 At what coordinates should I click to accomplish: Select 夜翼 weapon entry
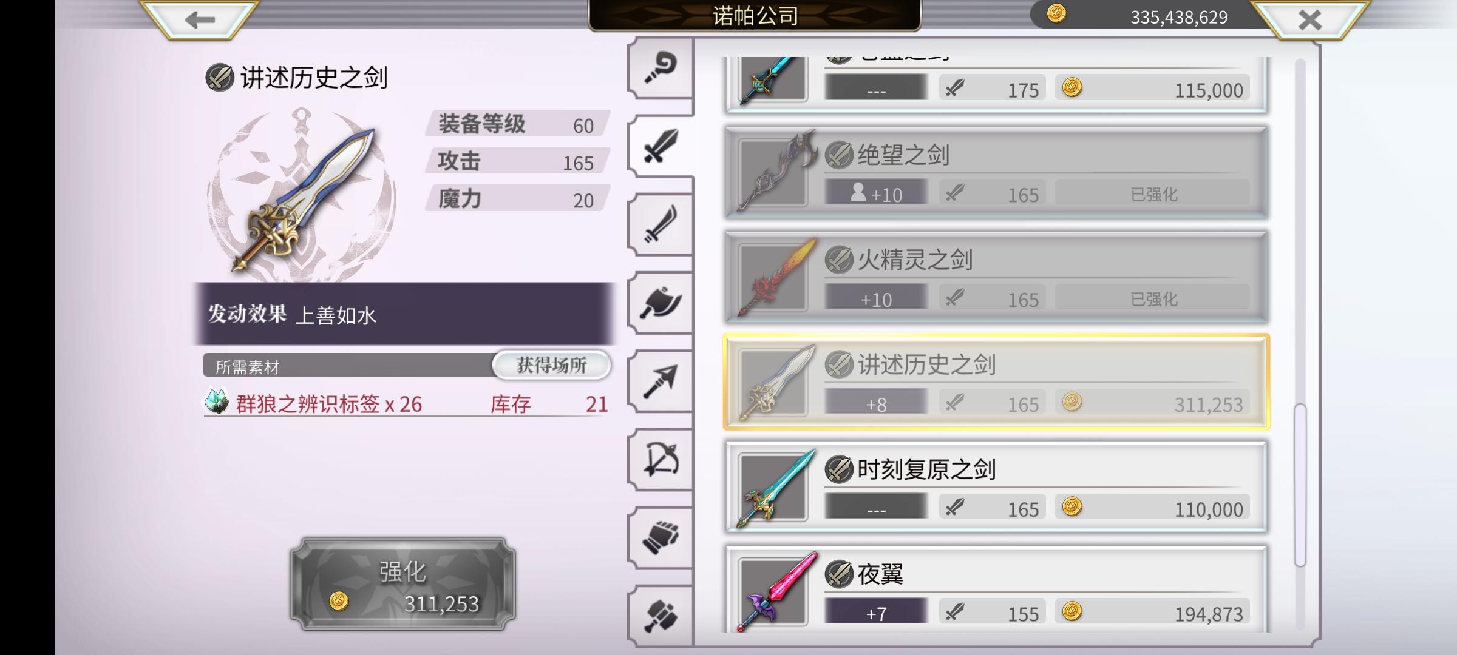[996, 589]
